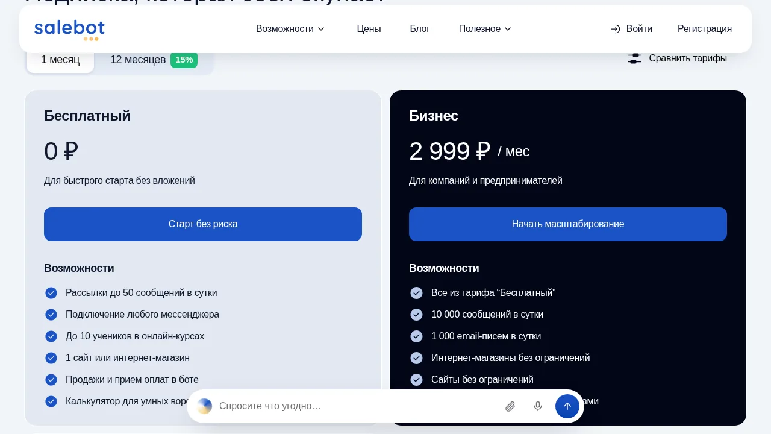The width and height of the screenshot is (771, 434).
Task: Click checkmark icon beside Продажи и прием оплат
Action: [51, 380]
